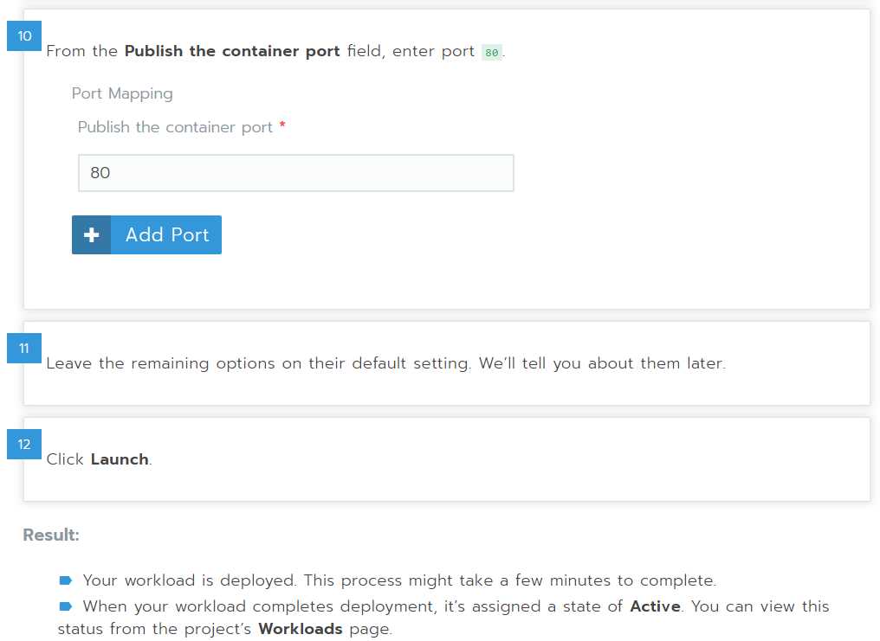
Task: Click bullet icon beside 'Your workload is deployed'
Action: click(66, 580)
